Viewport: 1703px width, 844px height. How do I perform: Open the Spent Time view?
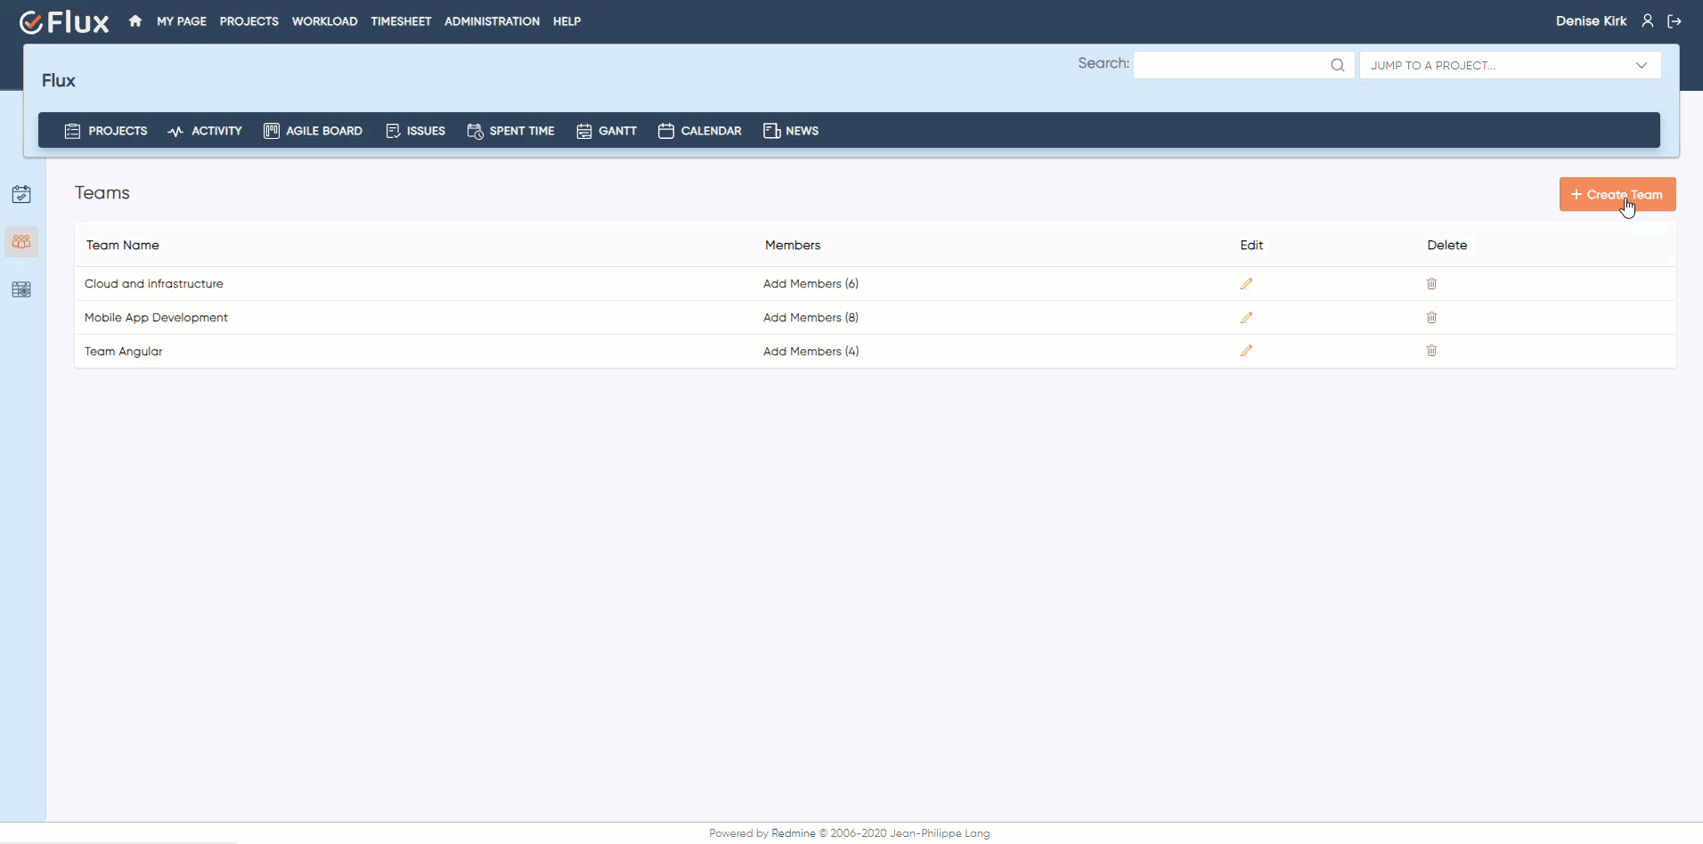click(x=510, y=131)
